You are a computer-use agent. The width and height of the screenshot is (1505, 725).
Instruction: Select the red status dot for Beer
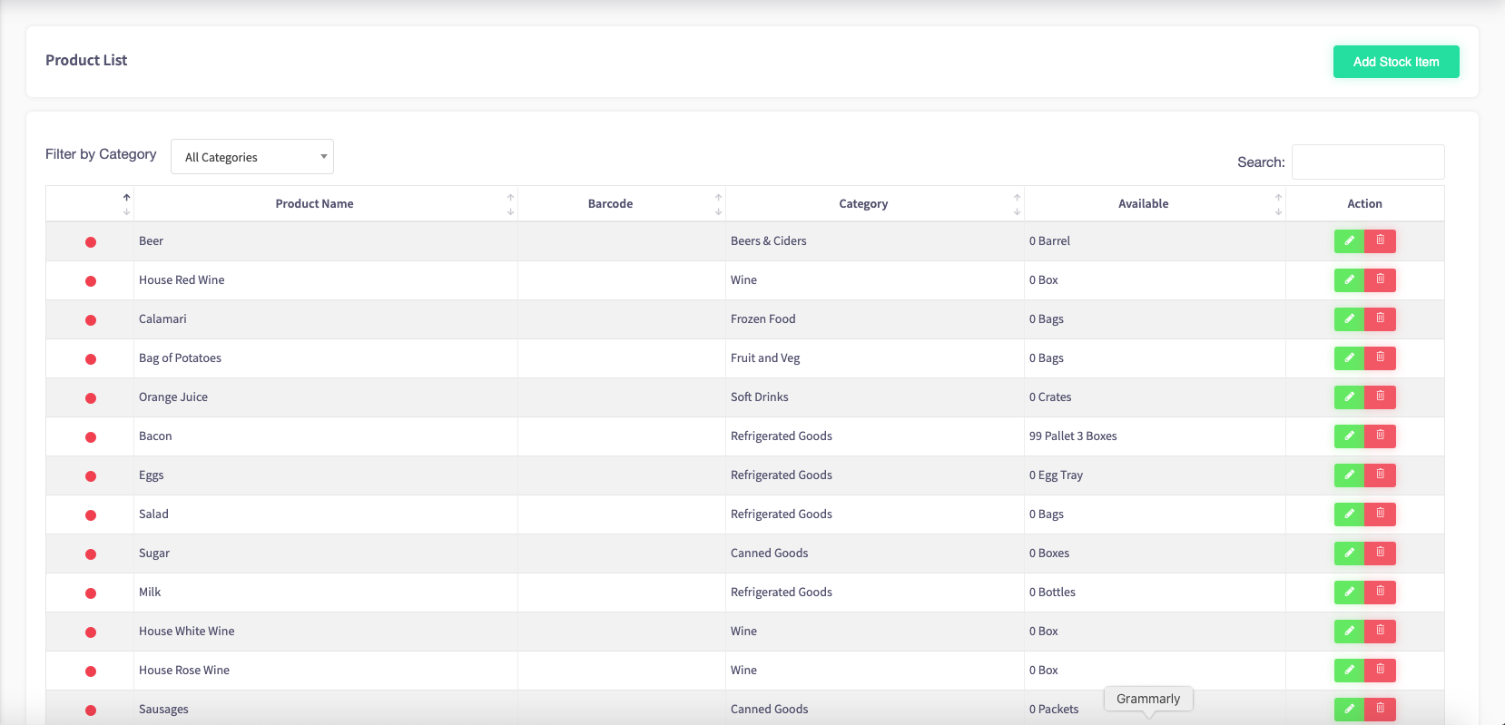(91, 242)
